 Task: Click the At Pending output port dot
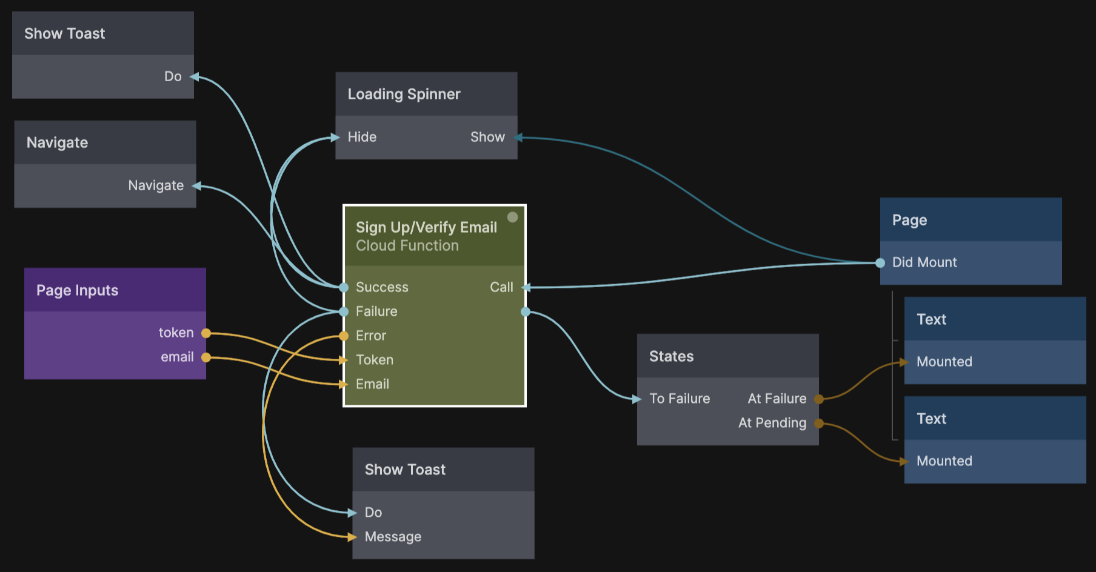pos(819,424)
